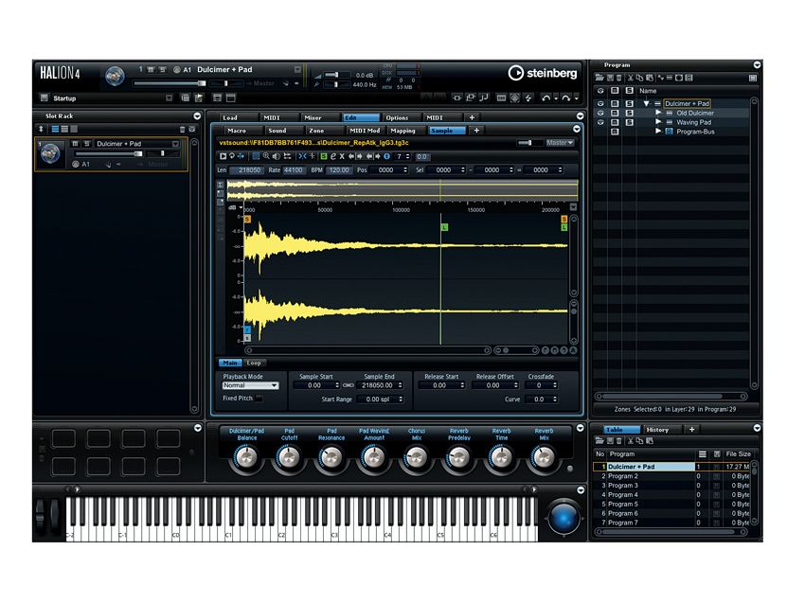
Task: Click the Steinberg logo
Action: (543, 73)
